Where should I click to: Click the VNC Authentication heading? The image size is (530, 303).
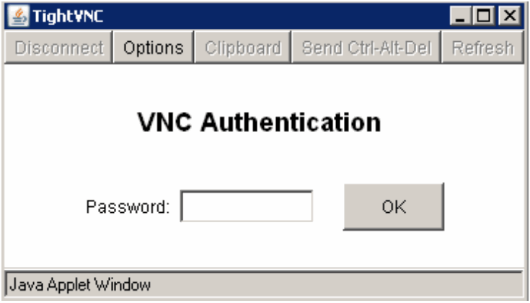(x=259, y=123)
